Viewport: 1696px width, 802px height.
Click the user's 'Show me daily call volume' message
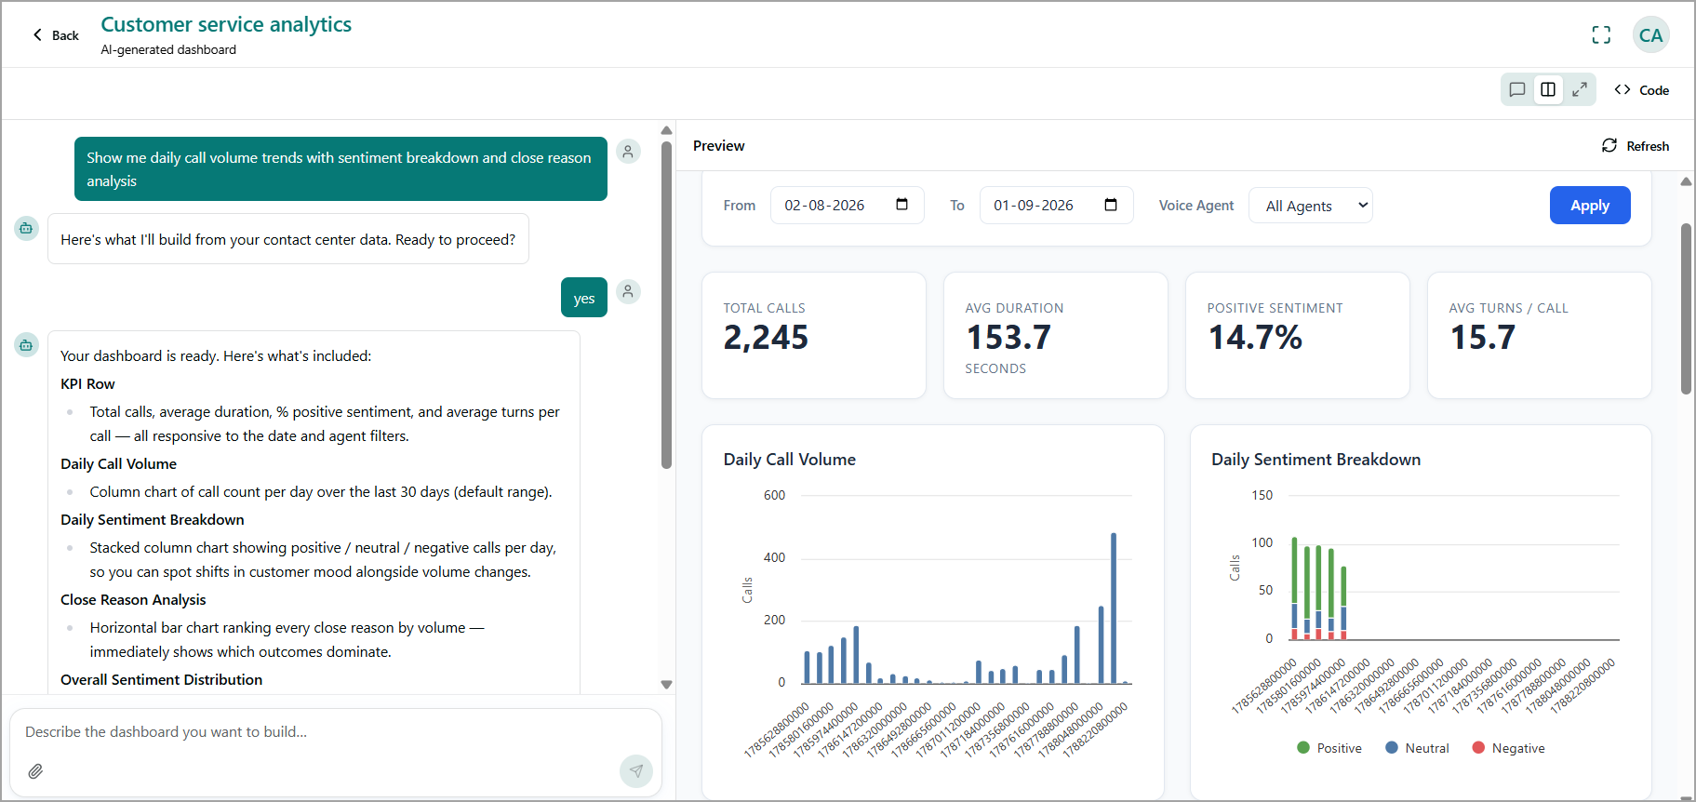pos(341,169)
